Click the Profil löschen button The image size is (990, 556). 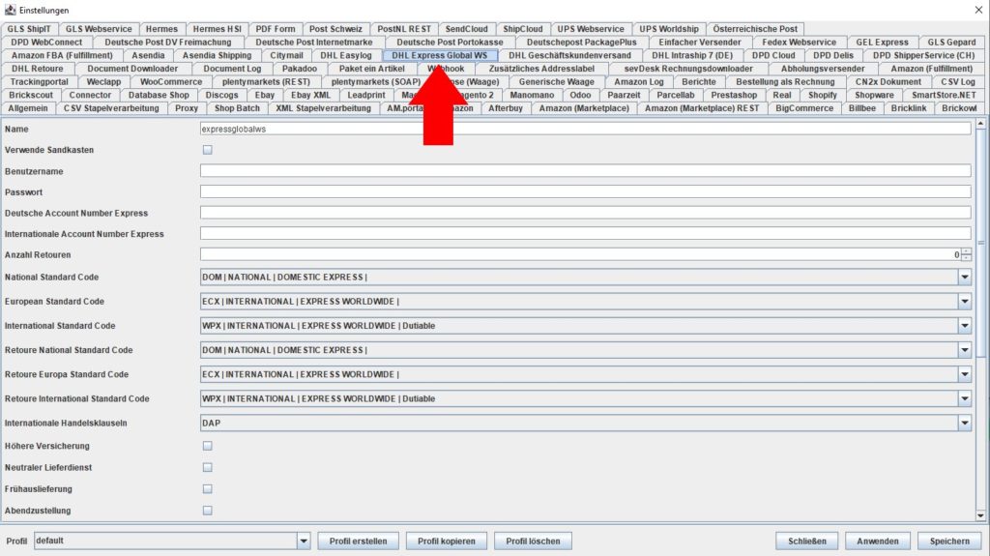click(533, 541)
